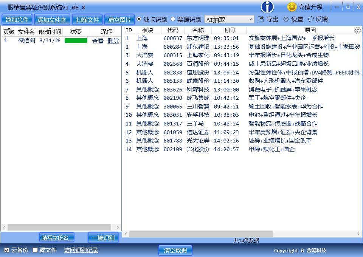Click the green progress status bar

point(76,41)
